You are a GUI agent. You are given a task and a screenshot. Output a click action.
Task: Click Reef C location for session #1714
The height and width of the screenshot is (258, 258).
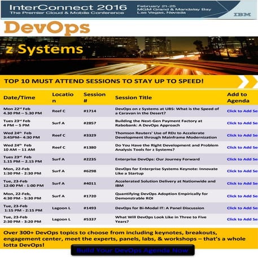click(59, 111)
